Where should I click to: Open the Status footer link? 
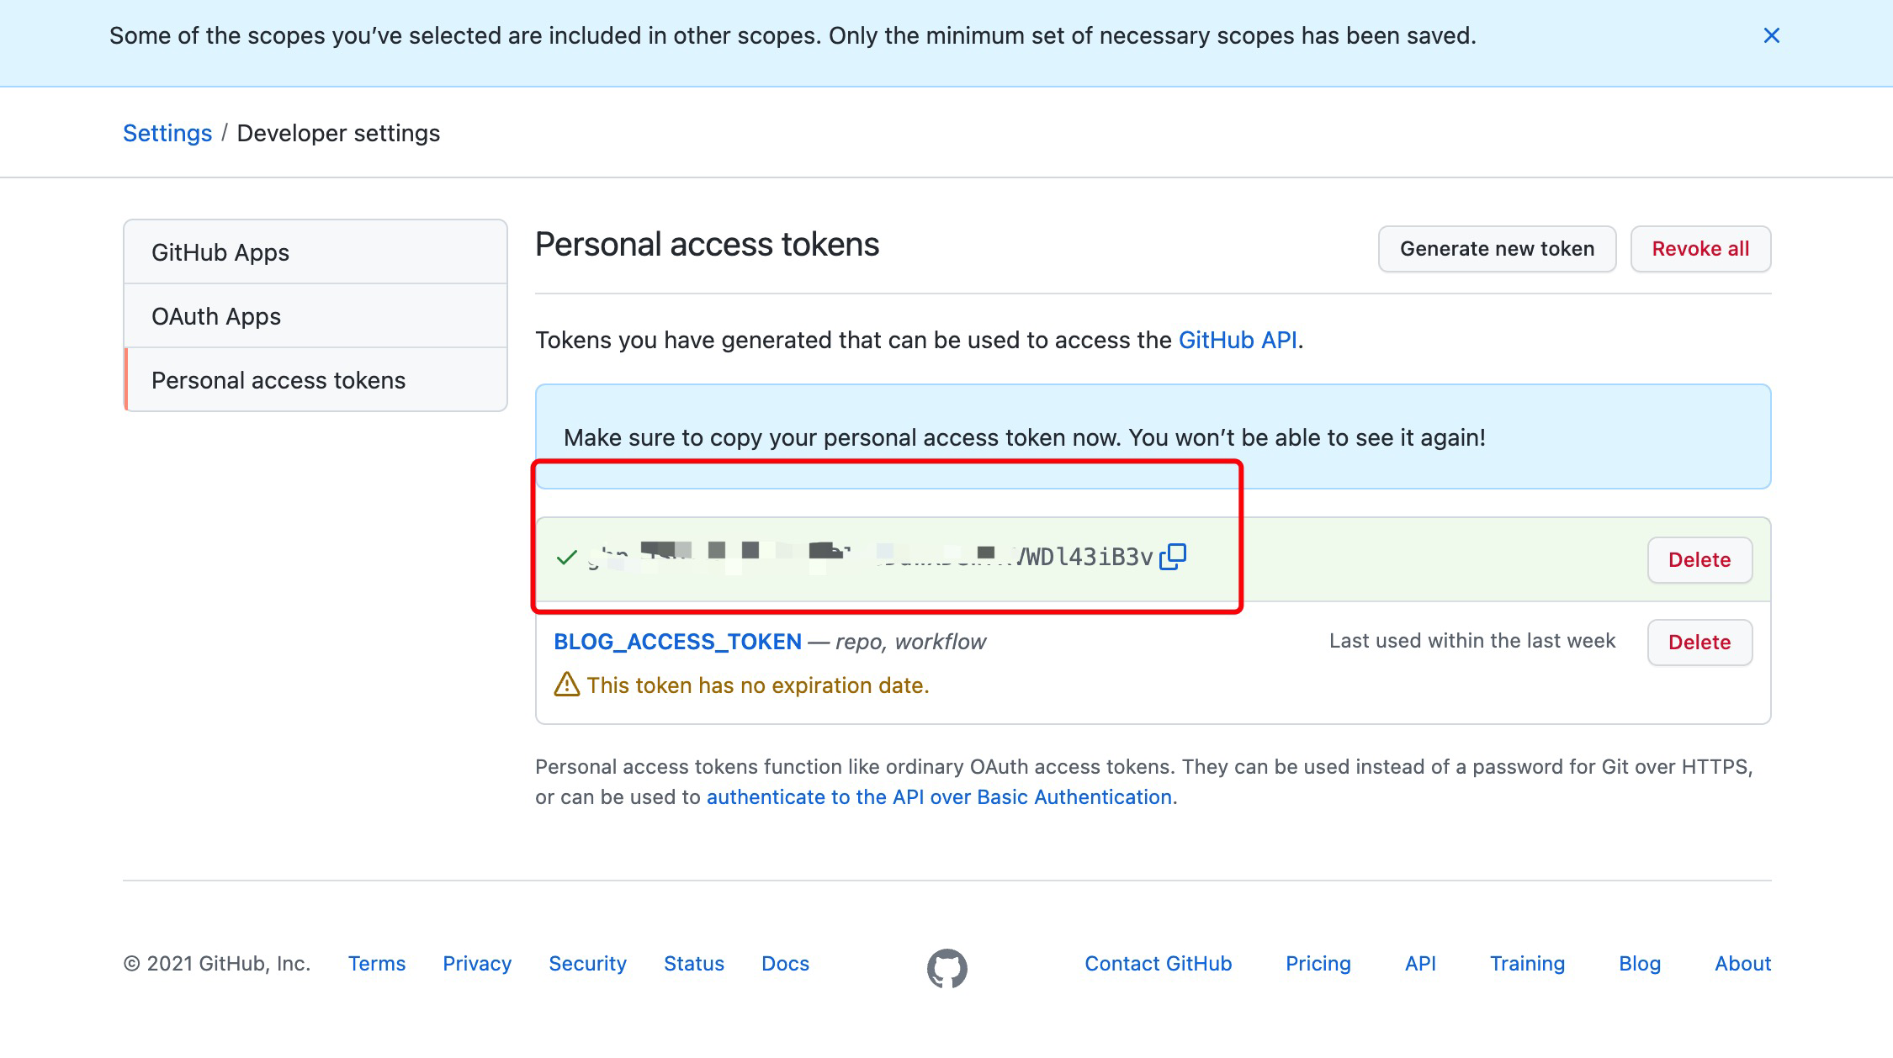coord(694,964)
